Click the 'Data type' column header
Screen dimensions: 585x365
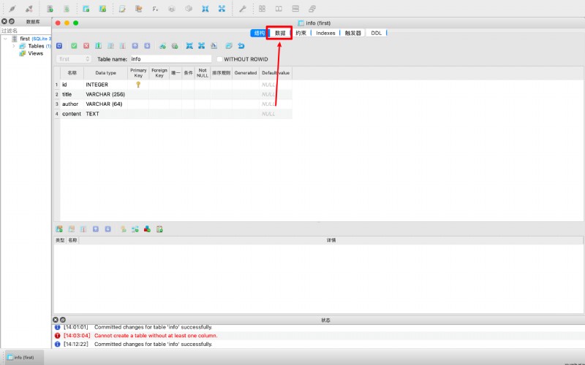click(x=105, y=73)
